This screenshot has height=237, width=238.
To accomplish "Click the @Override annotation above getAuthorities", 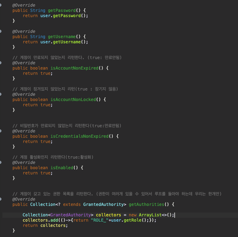I will [x=24, y=199].
